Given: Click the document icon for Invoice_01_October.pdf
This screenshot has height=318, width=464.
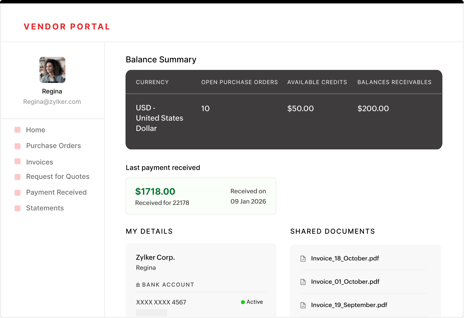Looking at the screenshot, I should point(303,282).
